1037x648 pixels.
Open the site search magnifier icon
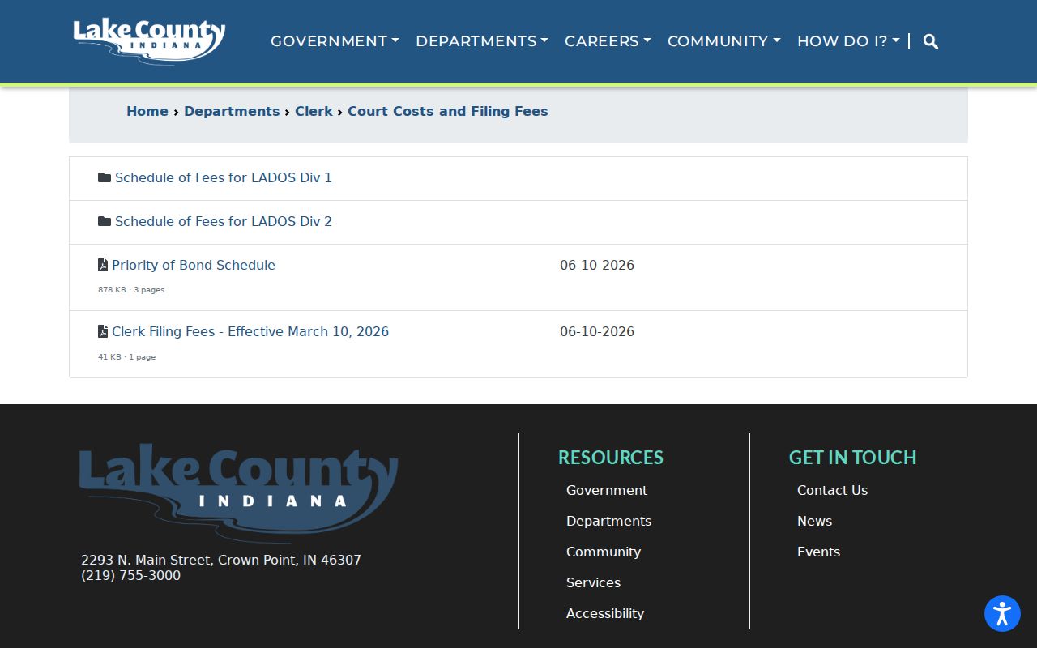931,41
